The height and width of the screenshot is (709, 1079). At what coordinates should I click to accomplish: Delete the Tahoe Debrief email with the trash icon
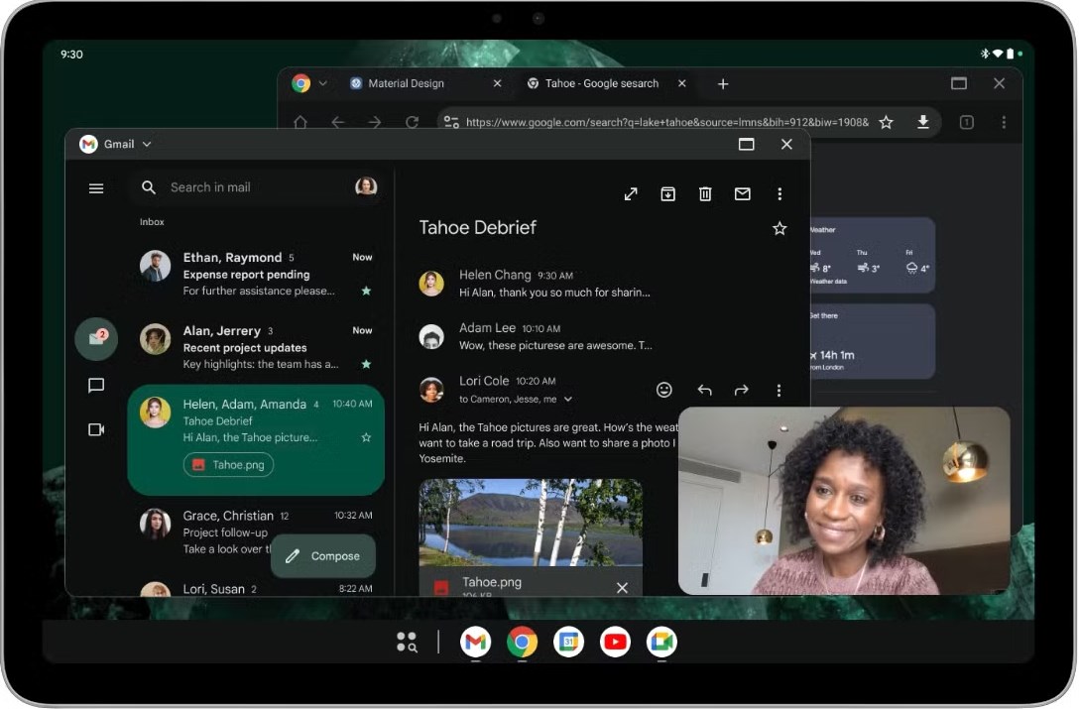point(705,194)
